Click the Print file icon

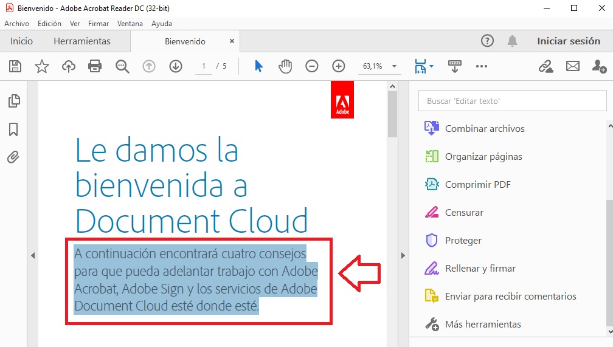[95, 66]
